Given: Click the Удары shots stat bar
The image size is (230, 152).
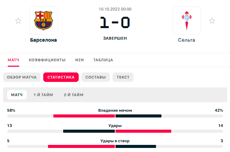Looking at the screenshot, I should pyautogui.click(x=115, y=131).
